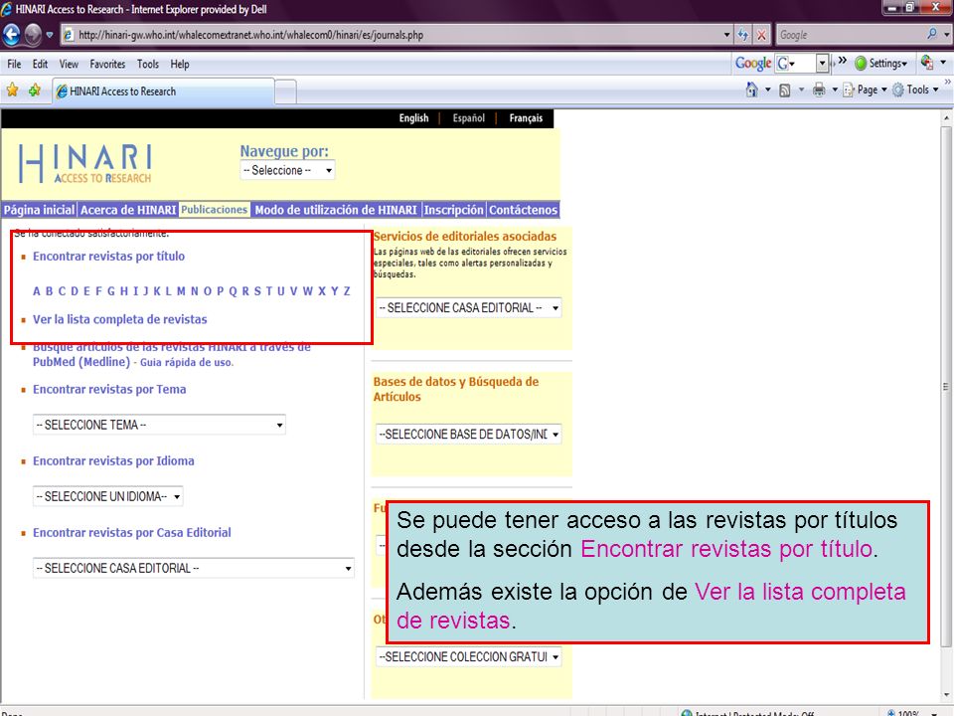The height and width of the screenshot is (716, 954).
Task: Browse journals starting with letter H
Action: (x=123, y=291)
